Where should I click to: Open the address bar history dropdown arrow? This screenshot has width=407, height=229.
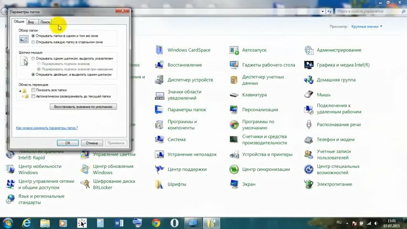322,11
